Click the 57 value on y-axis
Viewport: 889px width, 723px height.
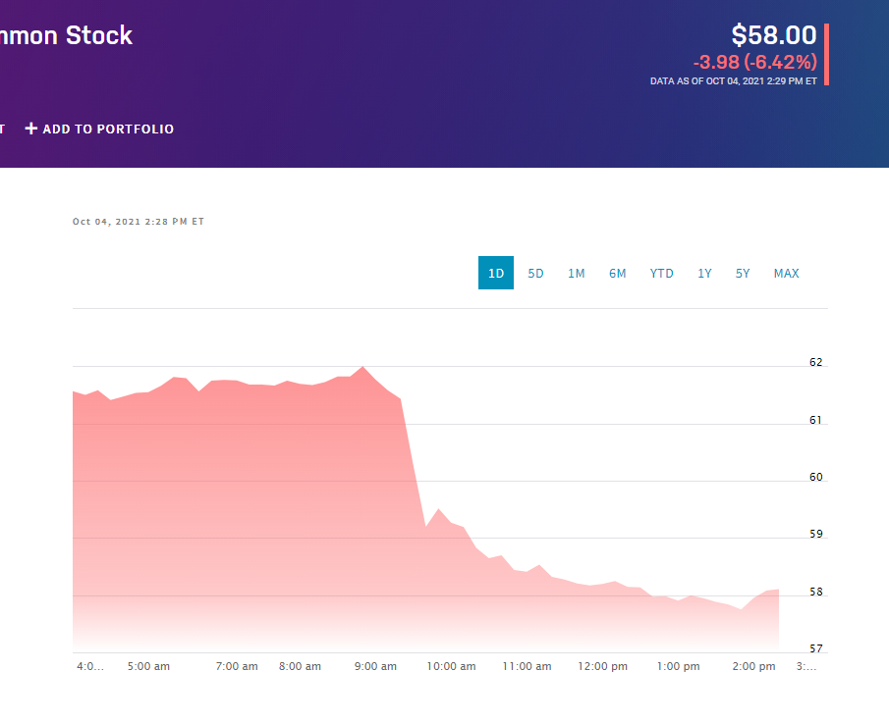pos(815,649)
